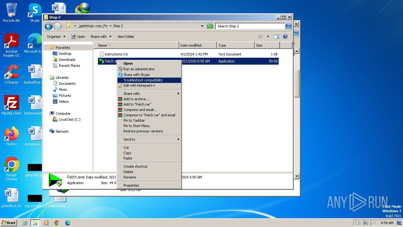Open toolbar Share with dropdown
Image resolution: width=403 pixels, height=227 pixels.
[101, 37]
